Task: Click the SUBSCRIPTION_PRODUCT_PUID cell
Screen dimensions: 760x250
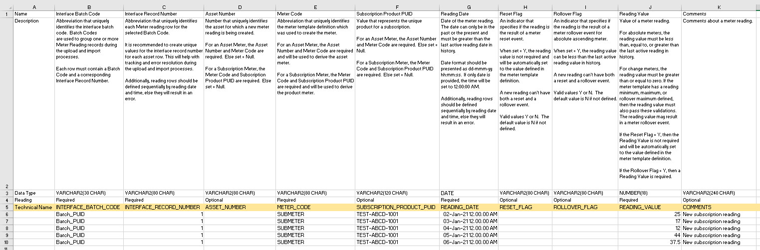Action: (397, 207)
